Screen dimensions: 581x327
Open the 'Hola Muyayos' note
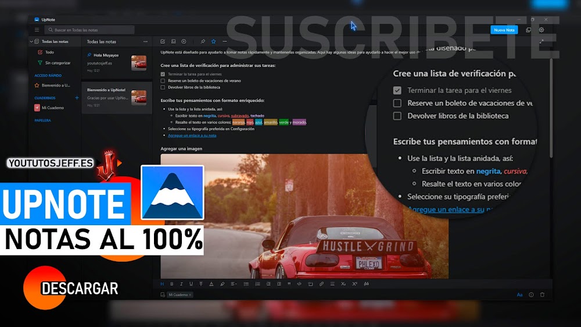coord(117,63)
